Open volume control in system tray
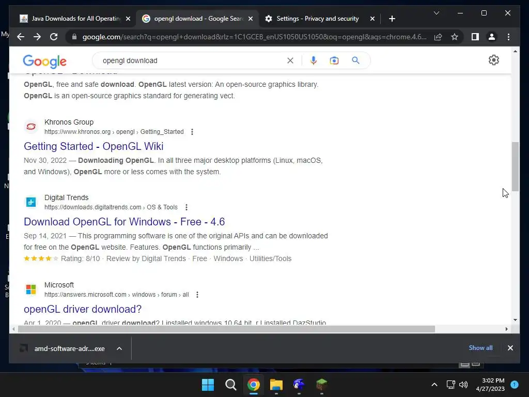 (x=463, y=385)
